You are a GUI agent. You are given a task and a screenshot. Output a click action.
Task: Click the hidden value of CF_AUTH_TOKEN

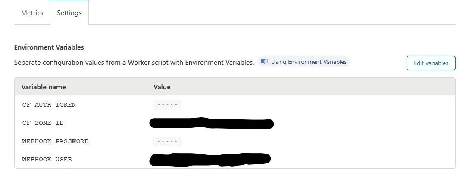168,105
